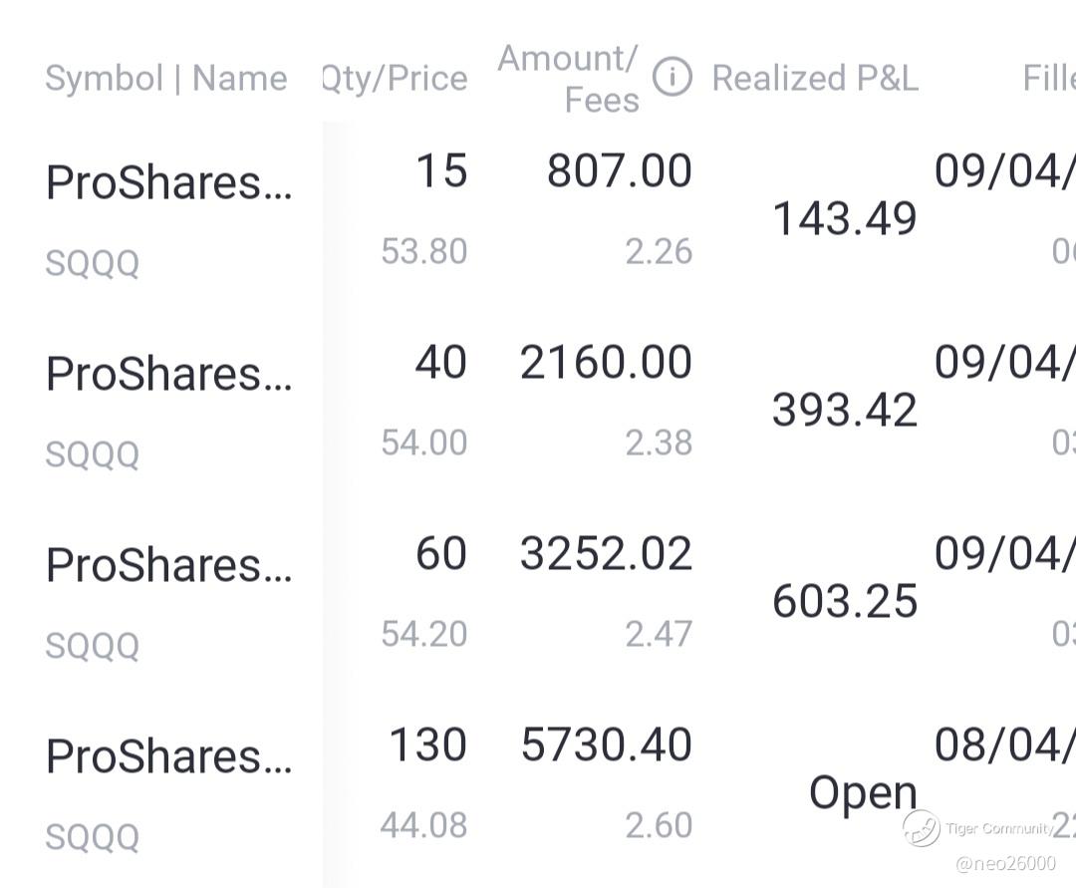This screenshot has height=888, width=1076.
Task: Click the 2160.00 amount cell
Action: (x=606, y=363)
